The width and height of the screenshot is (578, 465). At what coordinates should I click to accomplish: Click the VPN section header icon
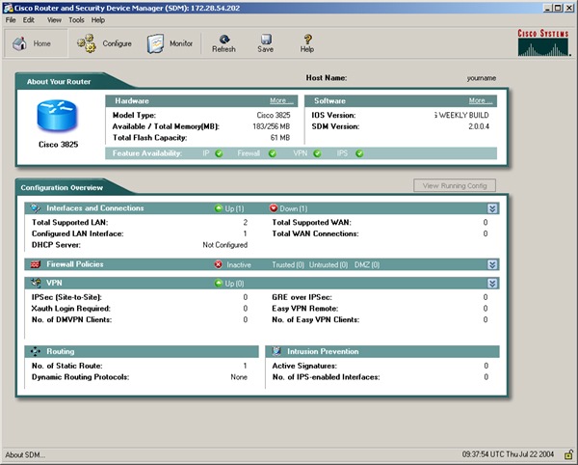(36, 283)
